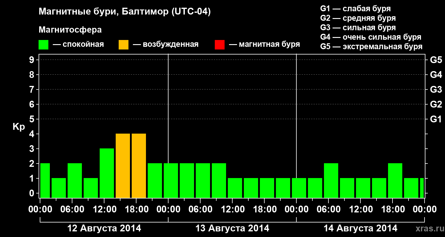Click the red 'магнитная буря' legend swatch
Screen dimensions: 445x237
pos(220,45)
